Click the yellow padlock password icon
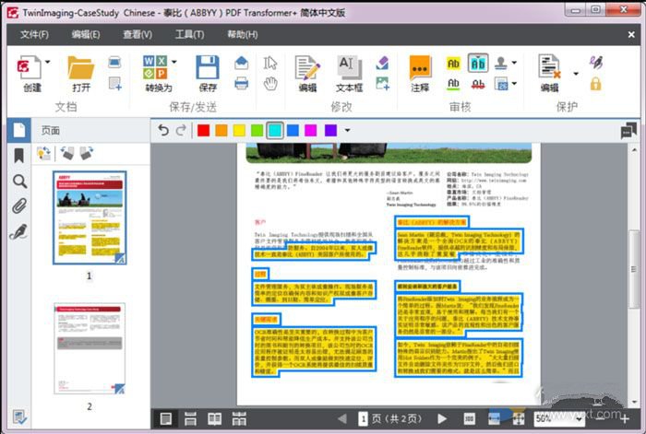 point(596,84)
